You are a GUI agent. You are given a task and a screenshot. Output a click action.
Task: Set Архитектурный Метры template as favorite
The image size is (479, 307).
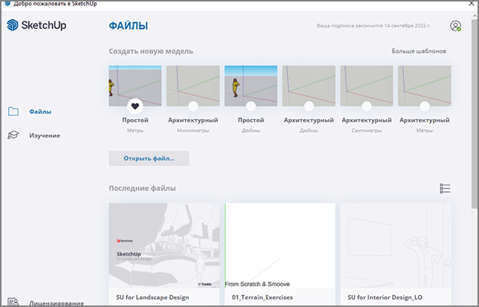[x=425, y=106]
